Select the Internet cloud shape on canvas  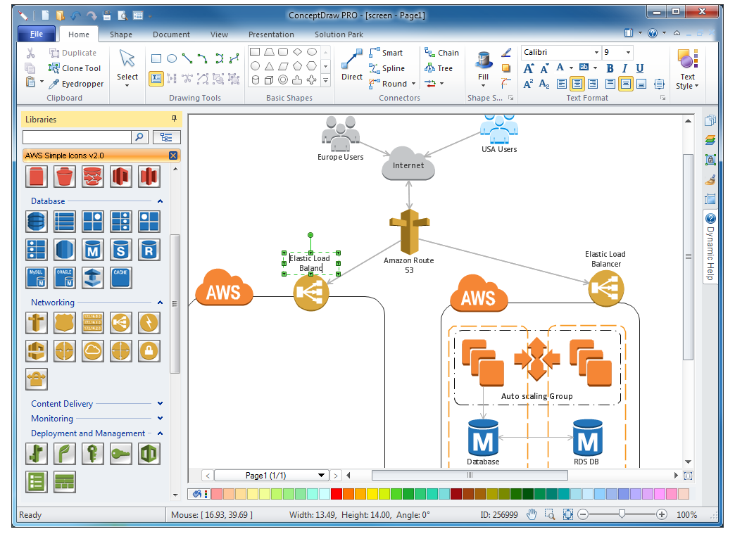pyautogui.click(x=408, y=163)
